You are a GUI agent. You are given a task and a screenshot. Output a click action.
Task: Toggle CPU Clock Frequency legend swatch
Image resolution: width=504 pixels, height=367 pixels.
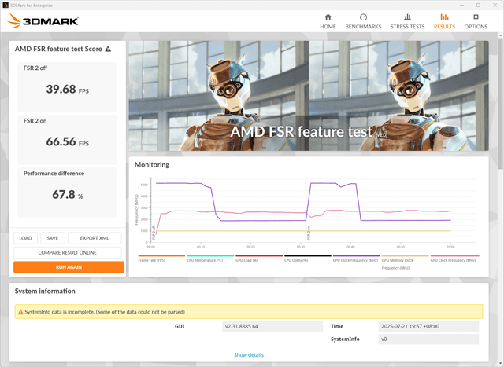[x=357, y=255]
